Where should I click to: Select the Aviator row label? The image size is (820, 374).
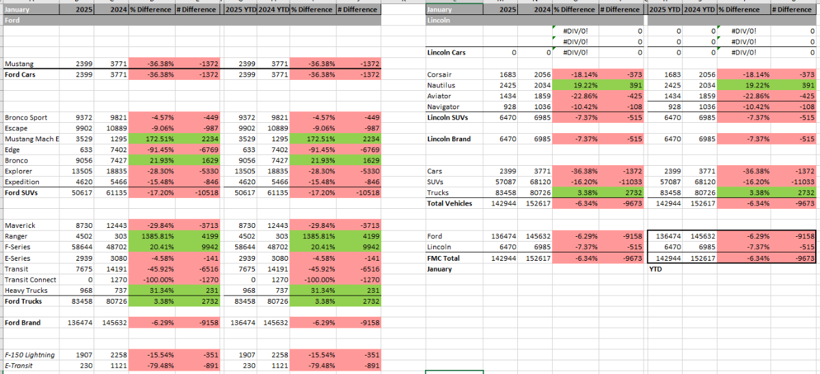click(439, 96)
